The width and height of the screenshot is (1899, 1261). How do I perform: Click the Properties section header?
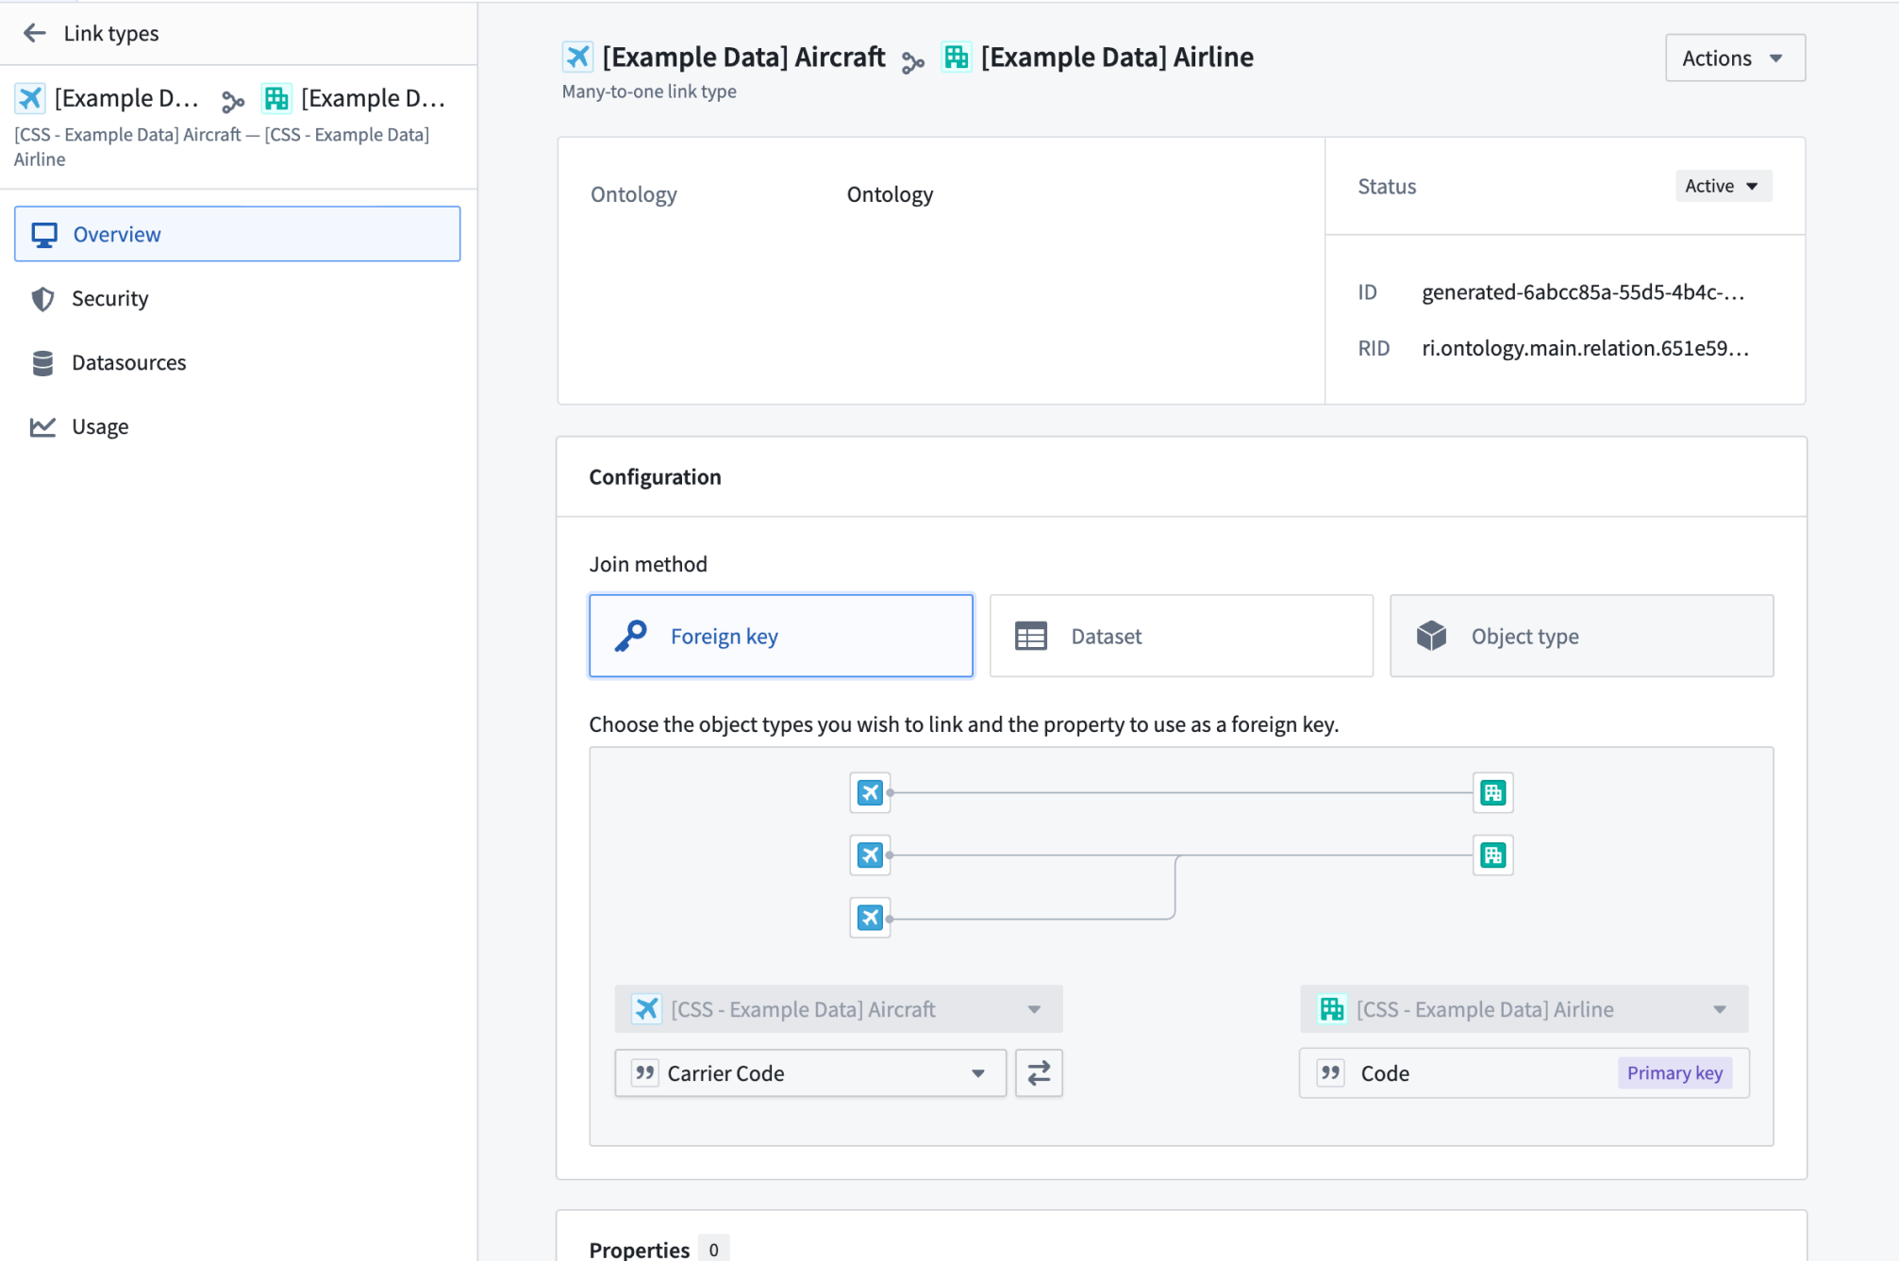(x=640, y=1250)
